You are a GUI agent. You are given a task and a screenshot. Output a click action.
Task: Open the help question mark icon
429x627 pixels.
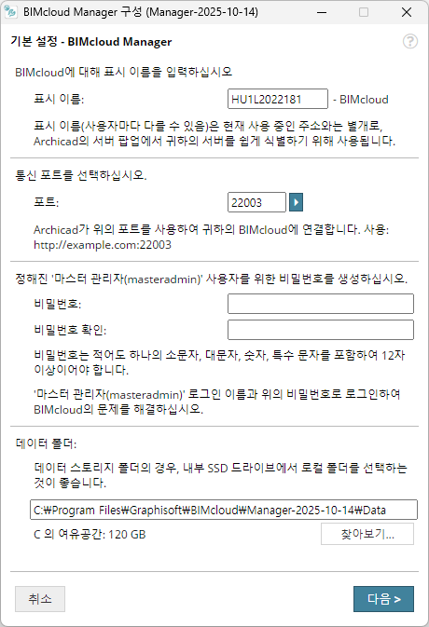pos(410,41)
